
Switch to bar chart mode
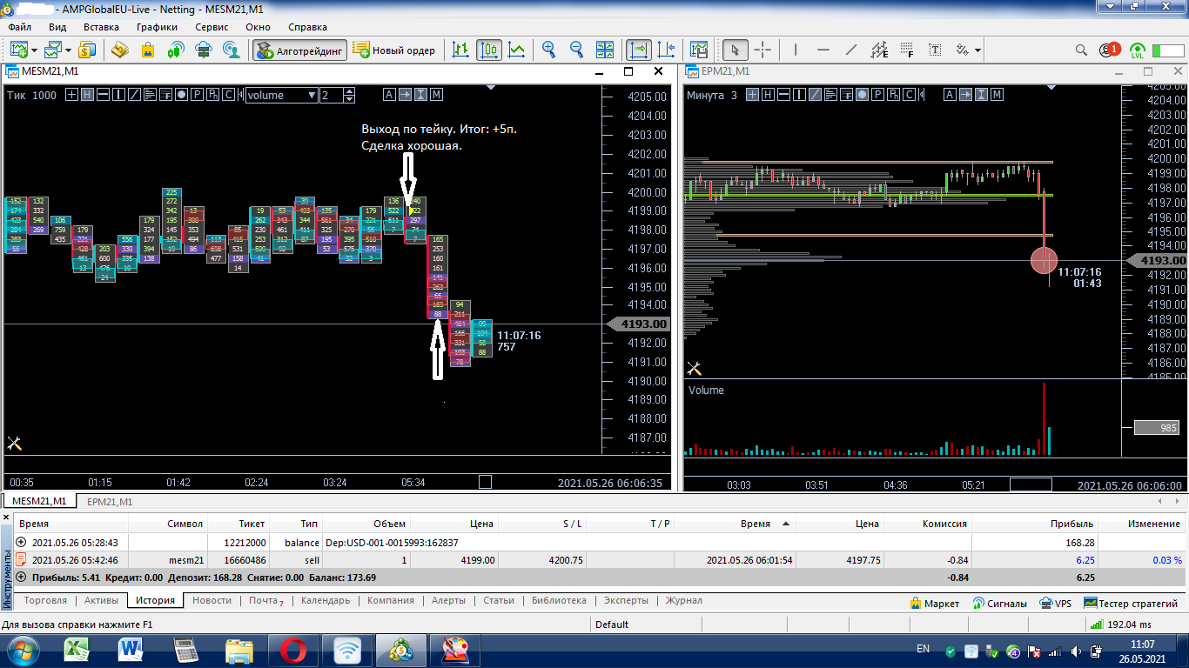[x=460, y=50]
